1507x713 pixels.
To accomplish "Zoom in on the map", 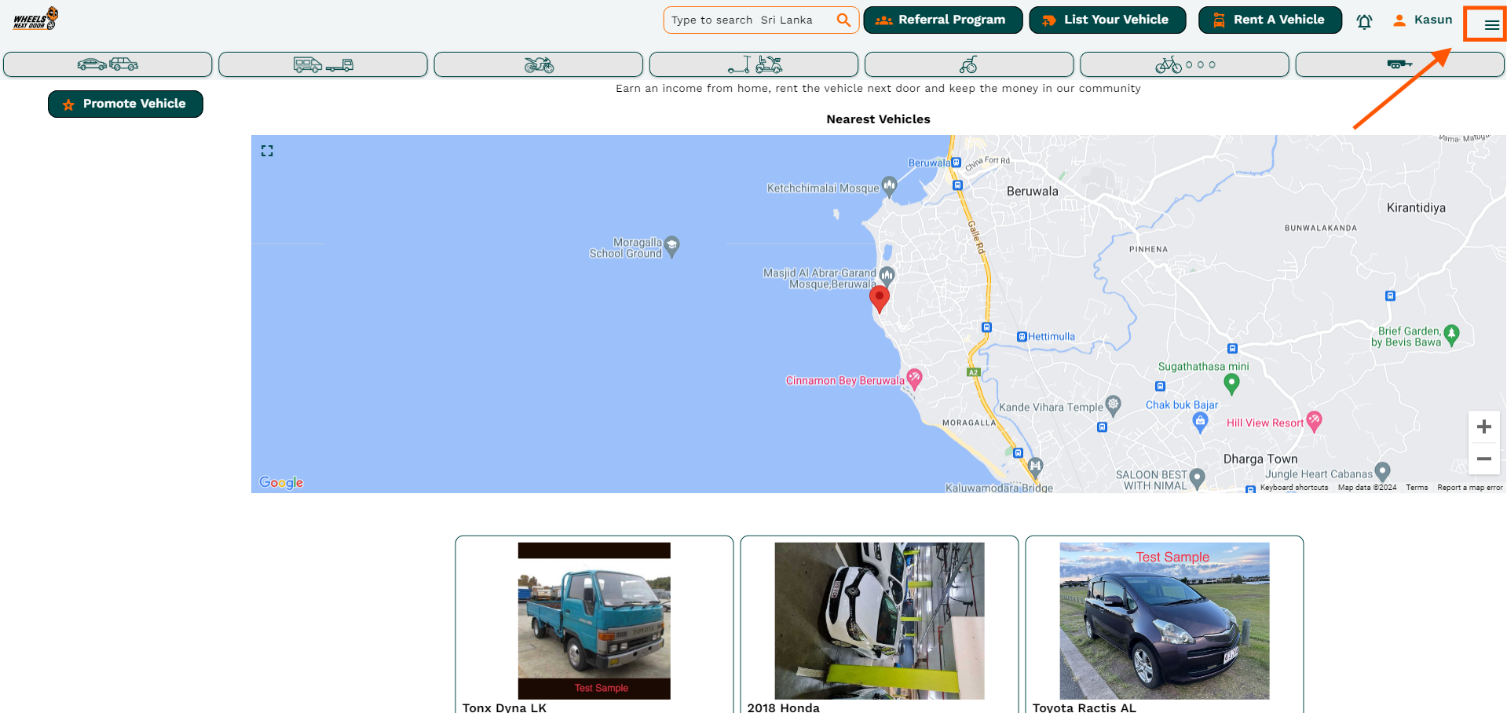I will click(x=1483, y=427).
